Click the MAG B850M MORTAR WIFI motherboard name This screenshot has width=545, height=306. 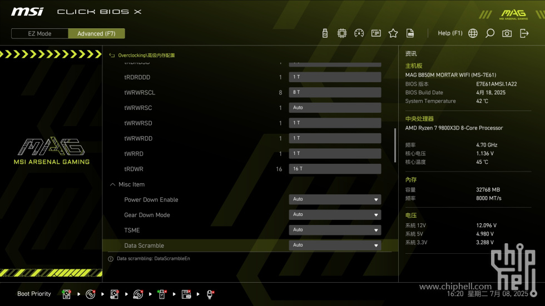450,75
